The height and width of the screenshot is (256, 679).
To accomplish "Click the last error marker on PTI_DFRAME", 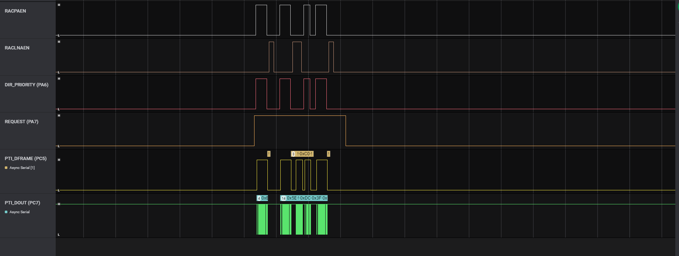I will coord(329,154).
